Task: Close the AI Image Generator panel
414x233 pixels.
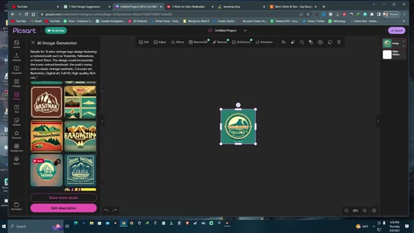Action: tap(33, 43)
